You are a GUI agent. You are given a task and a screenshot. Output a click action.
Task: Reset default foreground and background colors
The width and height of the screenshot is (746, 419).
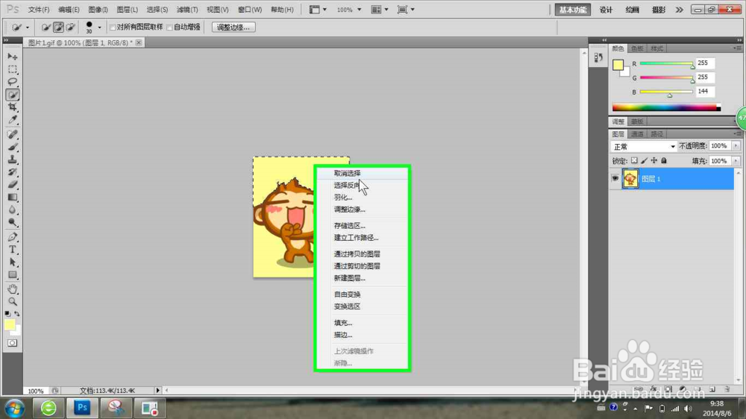[7, 314]
